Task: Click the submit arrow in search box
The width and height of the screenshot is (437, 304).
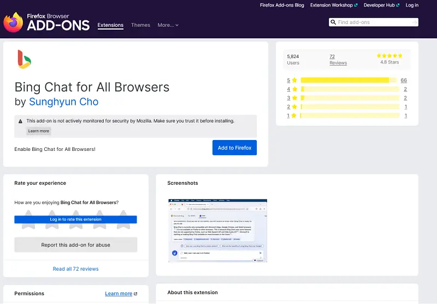Action: (414, 22)
